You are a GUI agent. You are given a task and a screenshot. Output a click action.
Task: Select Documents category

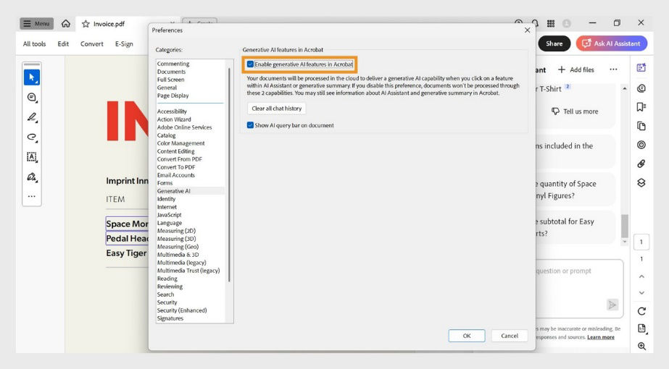coord(171,72)
